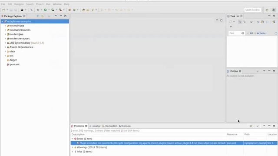Collapse the Errors (1 item) group
Image resolution: width=278 pixels, height=156 pixels.
73,139
